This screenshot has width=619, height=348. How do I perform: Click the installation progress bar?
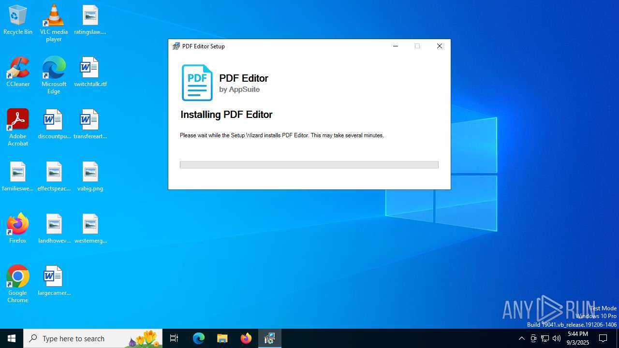(309, 165)
